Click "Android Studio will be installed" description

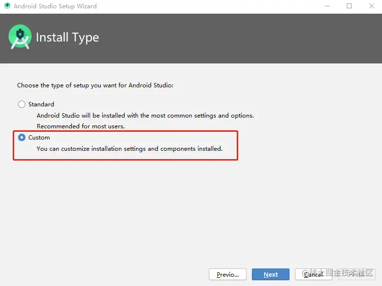145,115
